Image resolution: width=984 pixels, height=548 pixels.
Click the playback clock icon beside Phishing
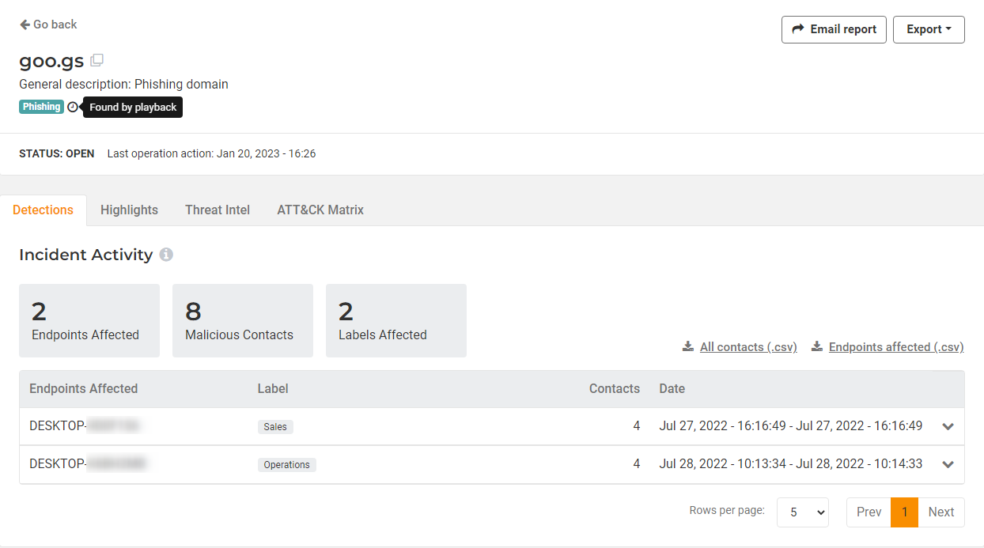73,107
